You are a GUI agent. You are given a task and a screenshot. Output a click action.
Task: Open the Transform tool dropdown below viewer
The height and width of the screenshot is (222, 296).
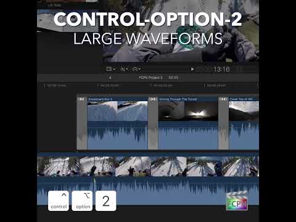click(x=110, y=69)
